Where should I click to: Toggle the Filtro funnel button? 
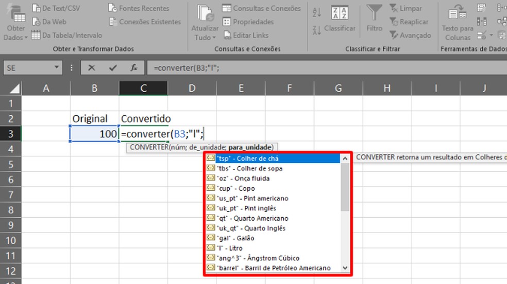pyautogui.click(x=374, y=17)
